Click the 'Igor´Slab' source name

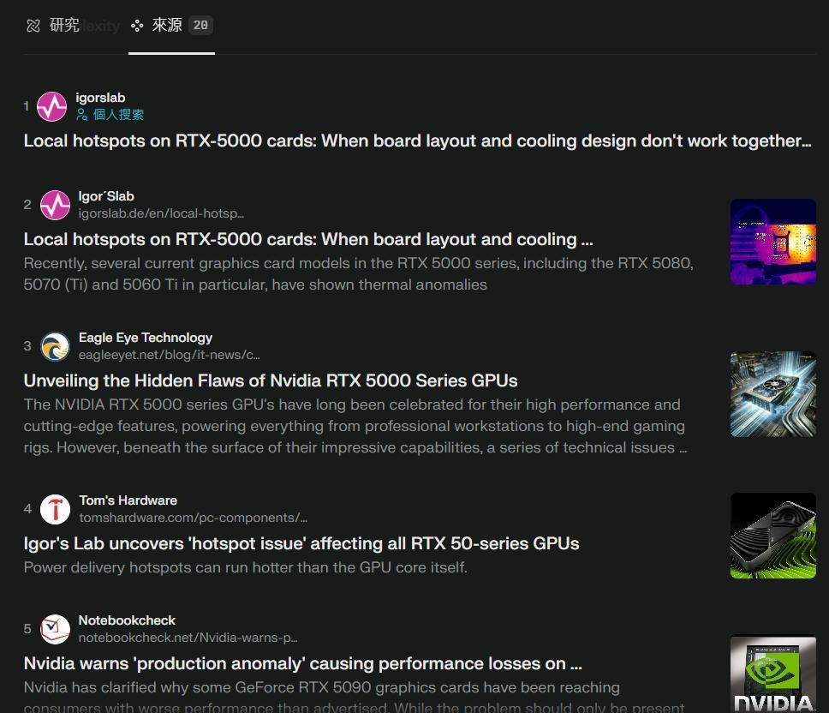[x=106, y=196]
